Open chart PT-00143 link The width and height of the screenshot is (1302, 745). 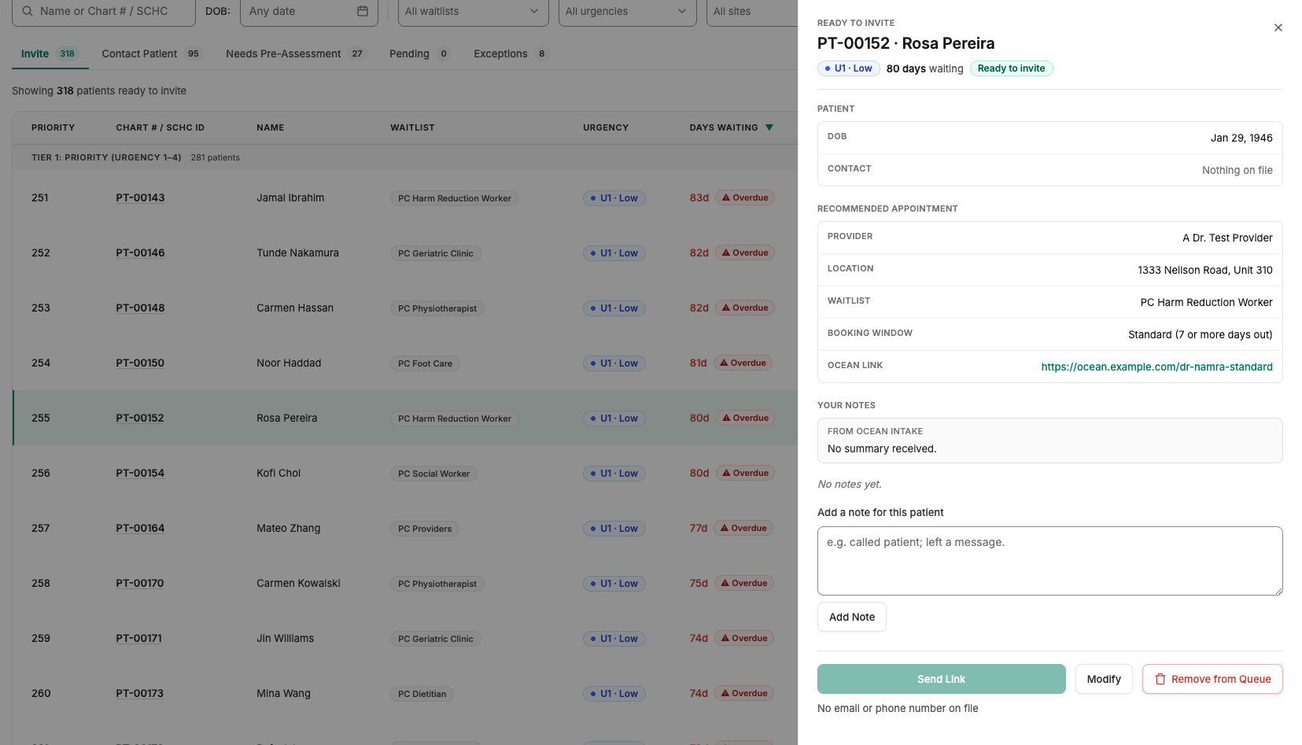point(140,197)
